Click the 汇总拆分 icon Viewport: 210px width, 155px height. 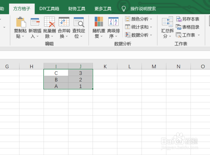tap(167, 21)
